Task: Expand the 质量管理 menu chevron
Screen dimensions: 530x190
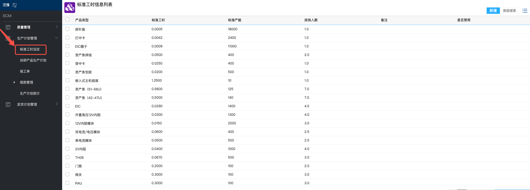Action: pos(57,27)
